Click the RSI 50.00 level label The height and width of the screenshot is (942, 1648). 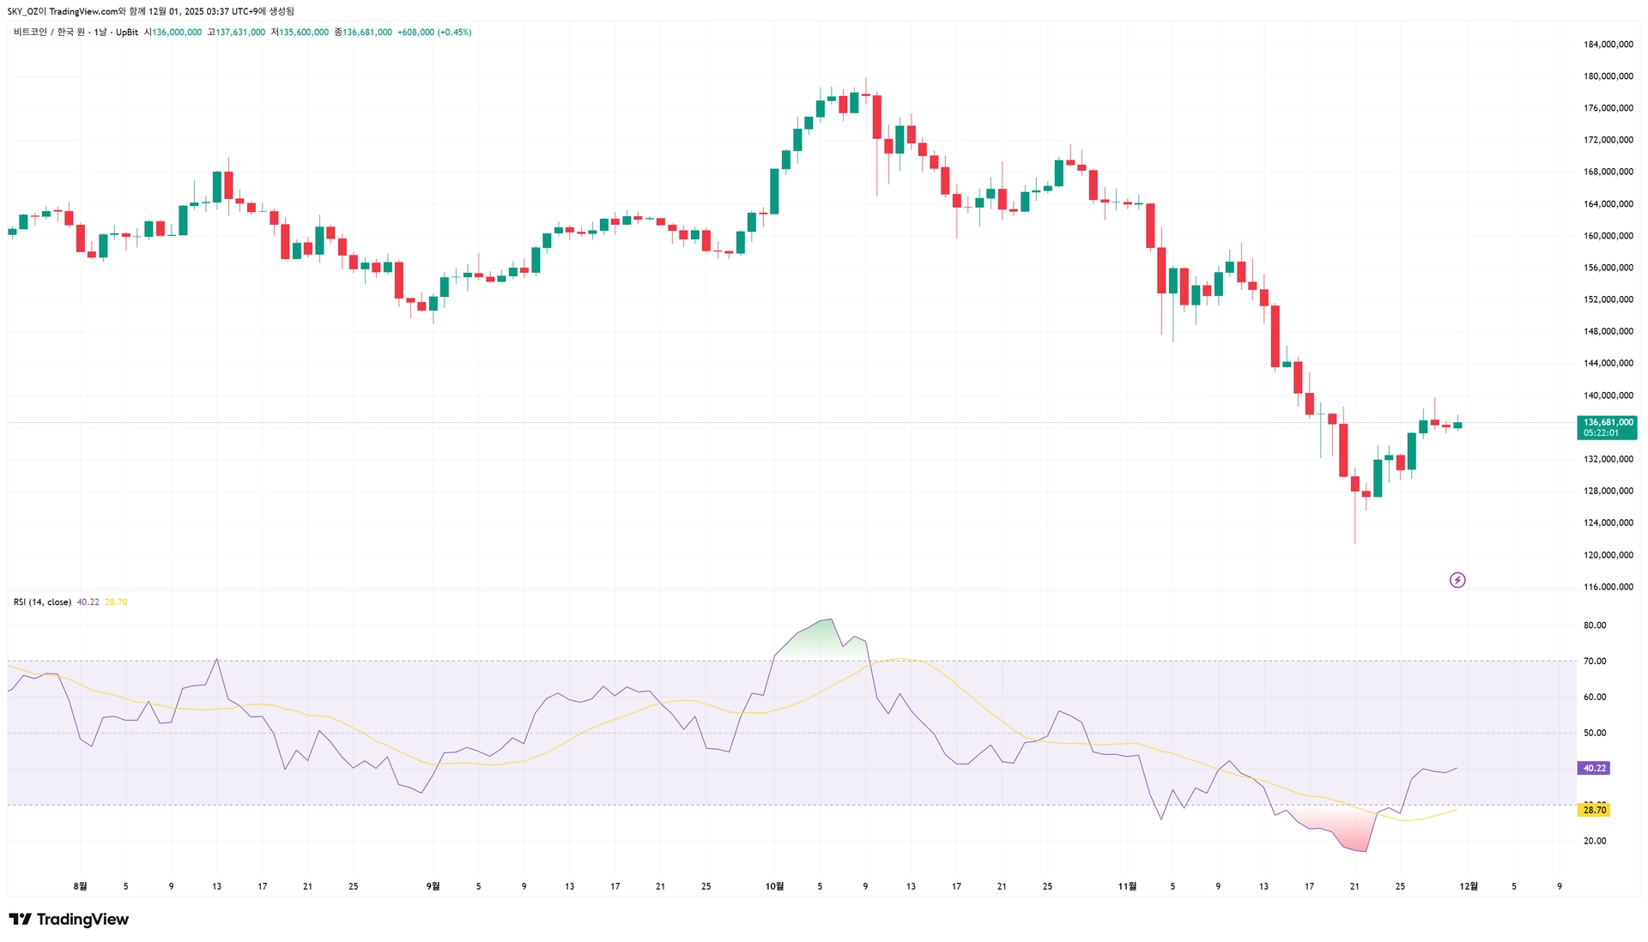pyautogui.click(x=1595, y=733)
